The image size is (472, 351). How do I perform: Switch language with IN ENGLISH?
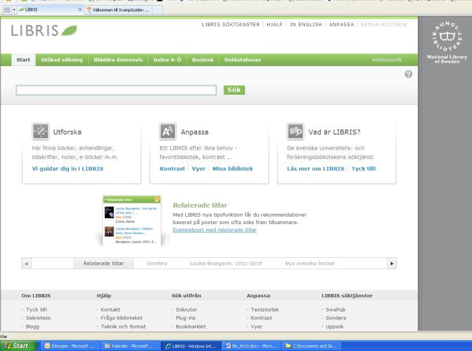306,25
